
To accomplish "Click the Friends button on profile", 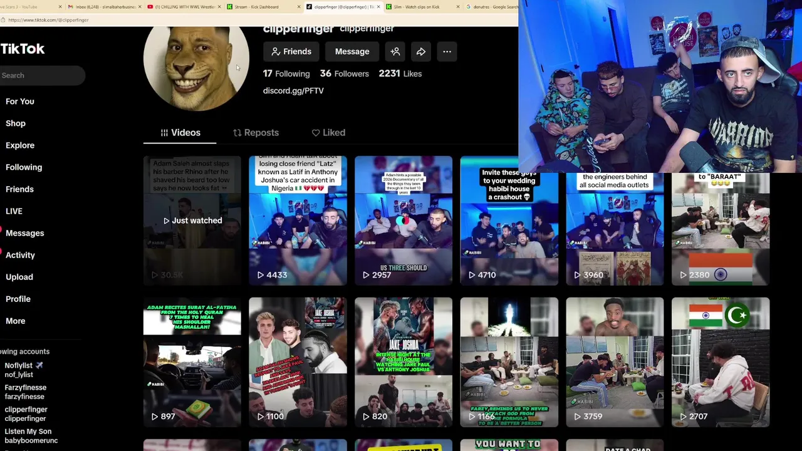I will [x=291, y=51].
